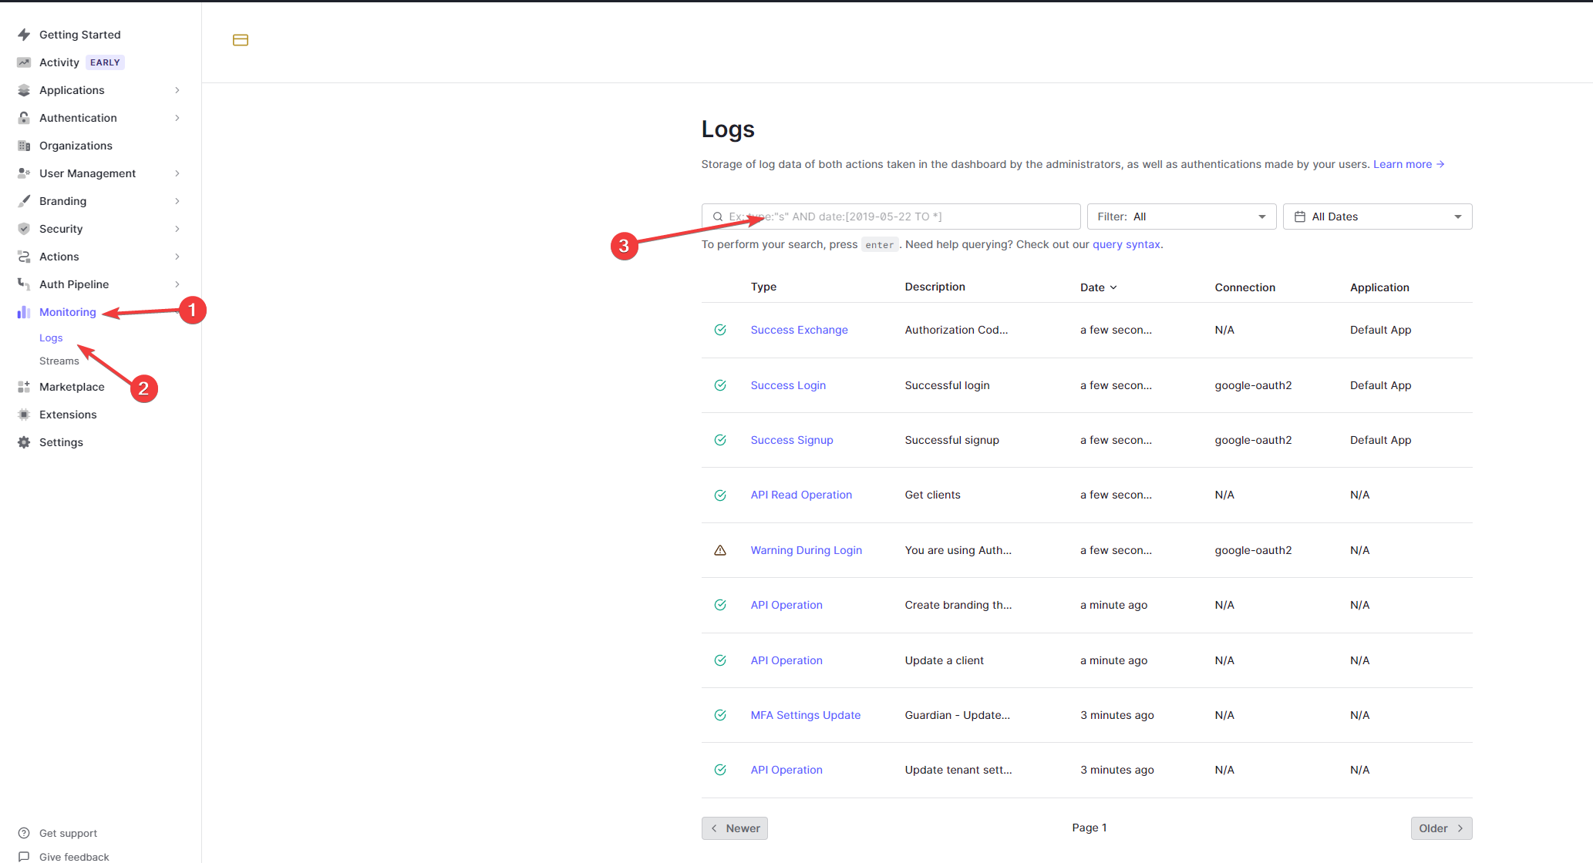Screen dimensions: 1593x863
Task: Click the Security shield icon
Action: click(24, 229)
